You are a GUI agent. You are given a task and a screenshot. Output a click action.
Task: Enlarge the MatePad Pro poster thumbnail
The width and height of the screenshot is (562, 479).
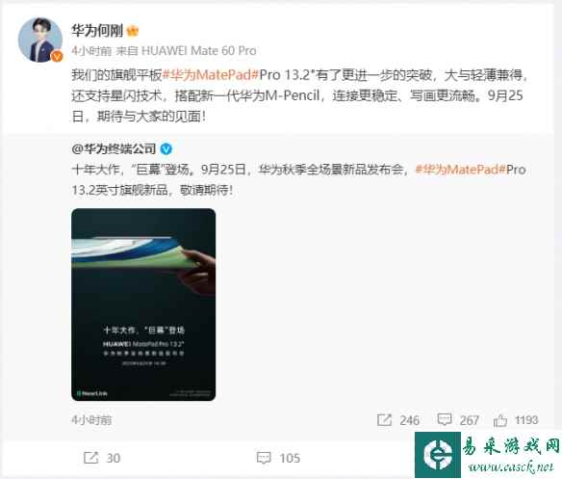pos(143,305)
